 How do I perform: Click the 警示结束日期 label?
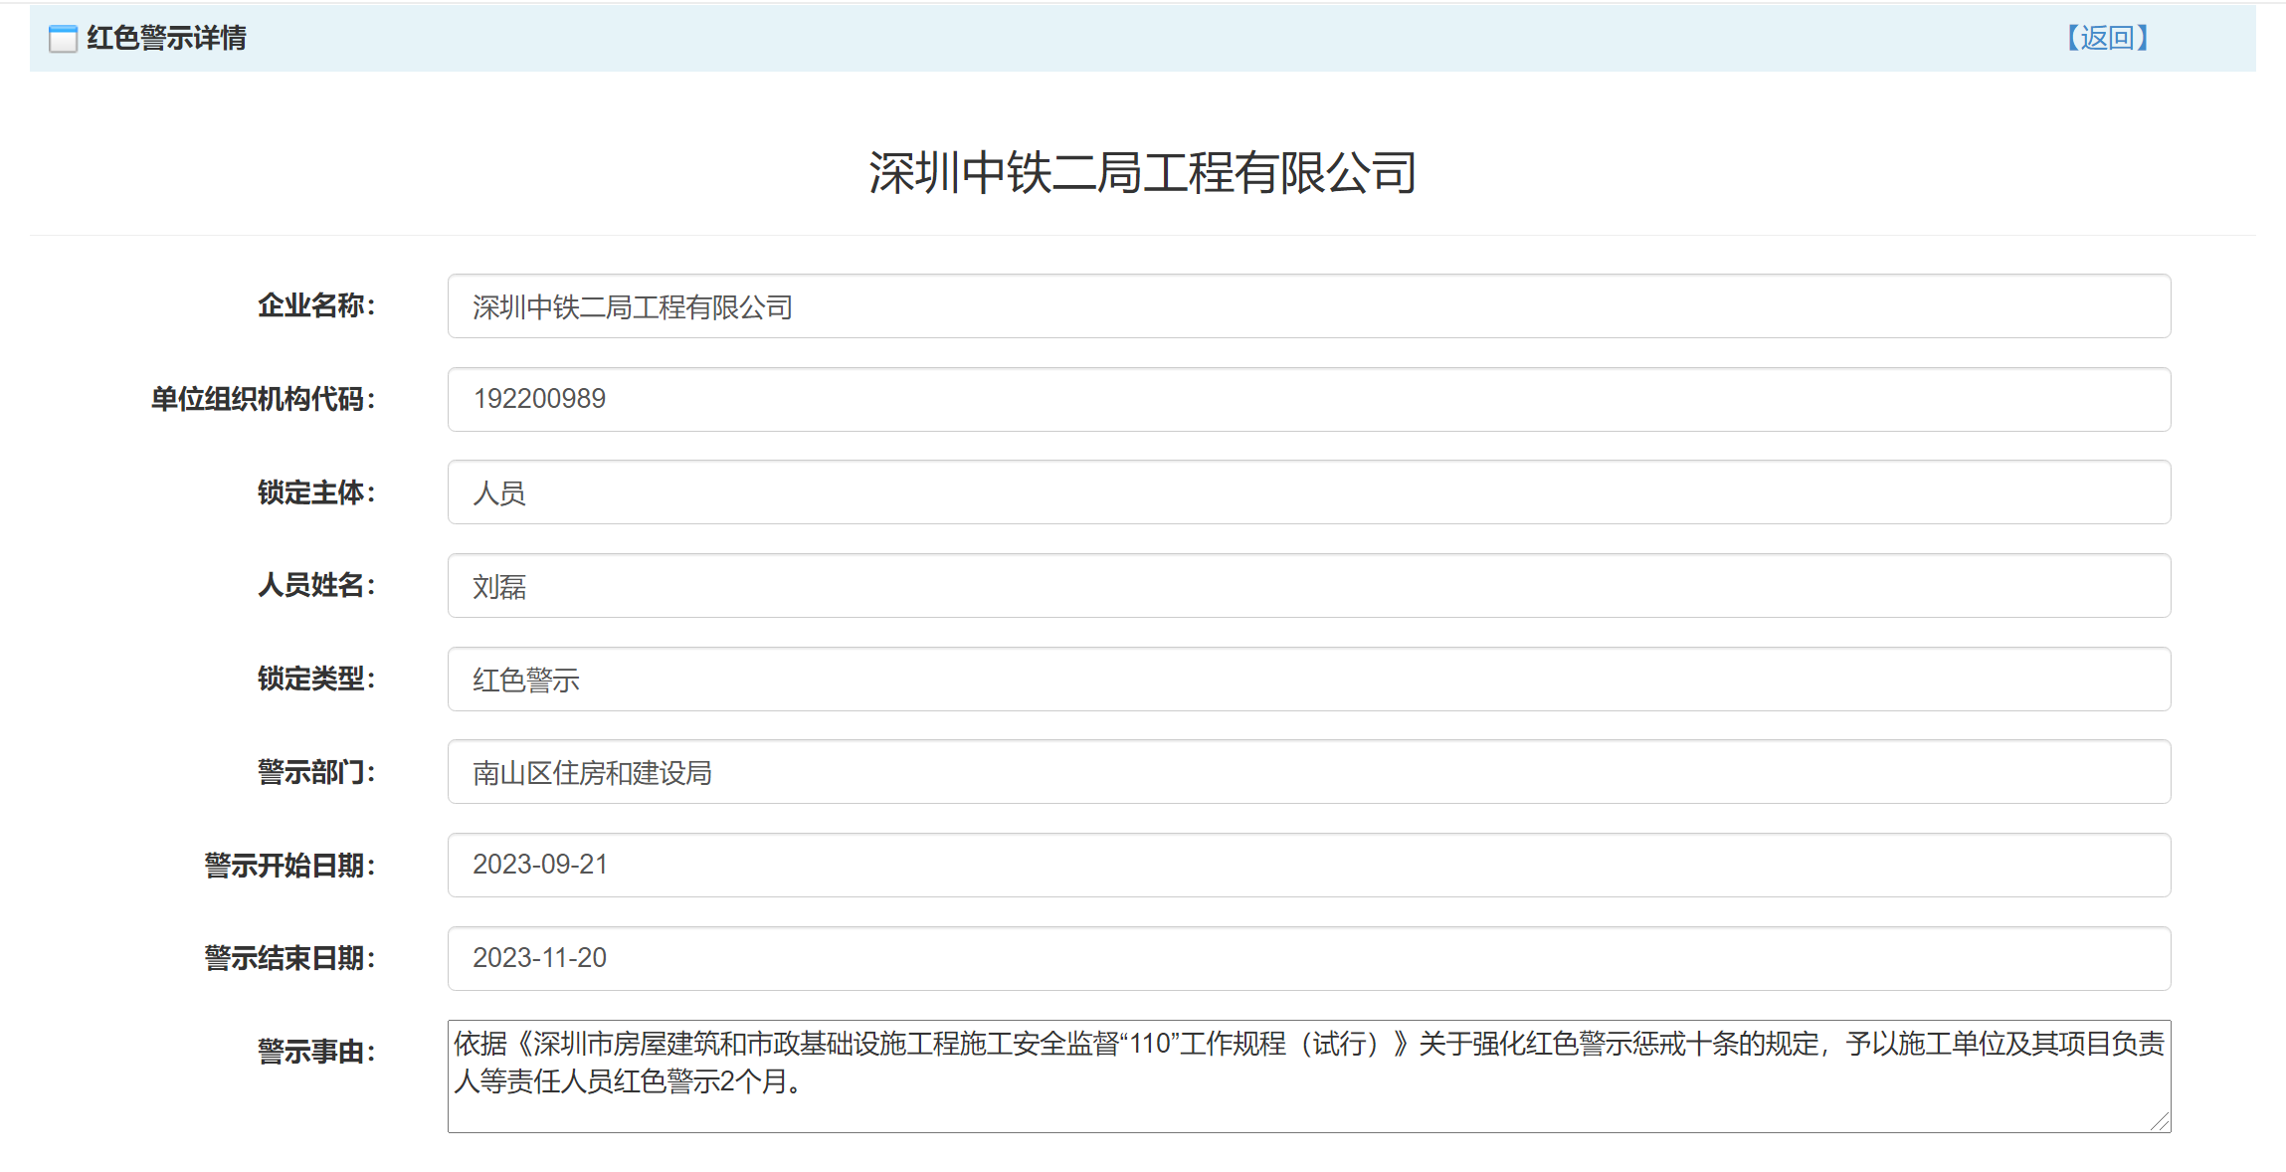289,958
